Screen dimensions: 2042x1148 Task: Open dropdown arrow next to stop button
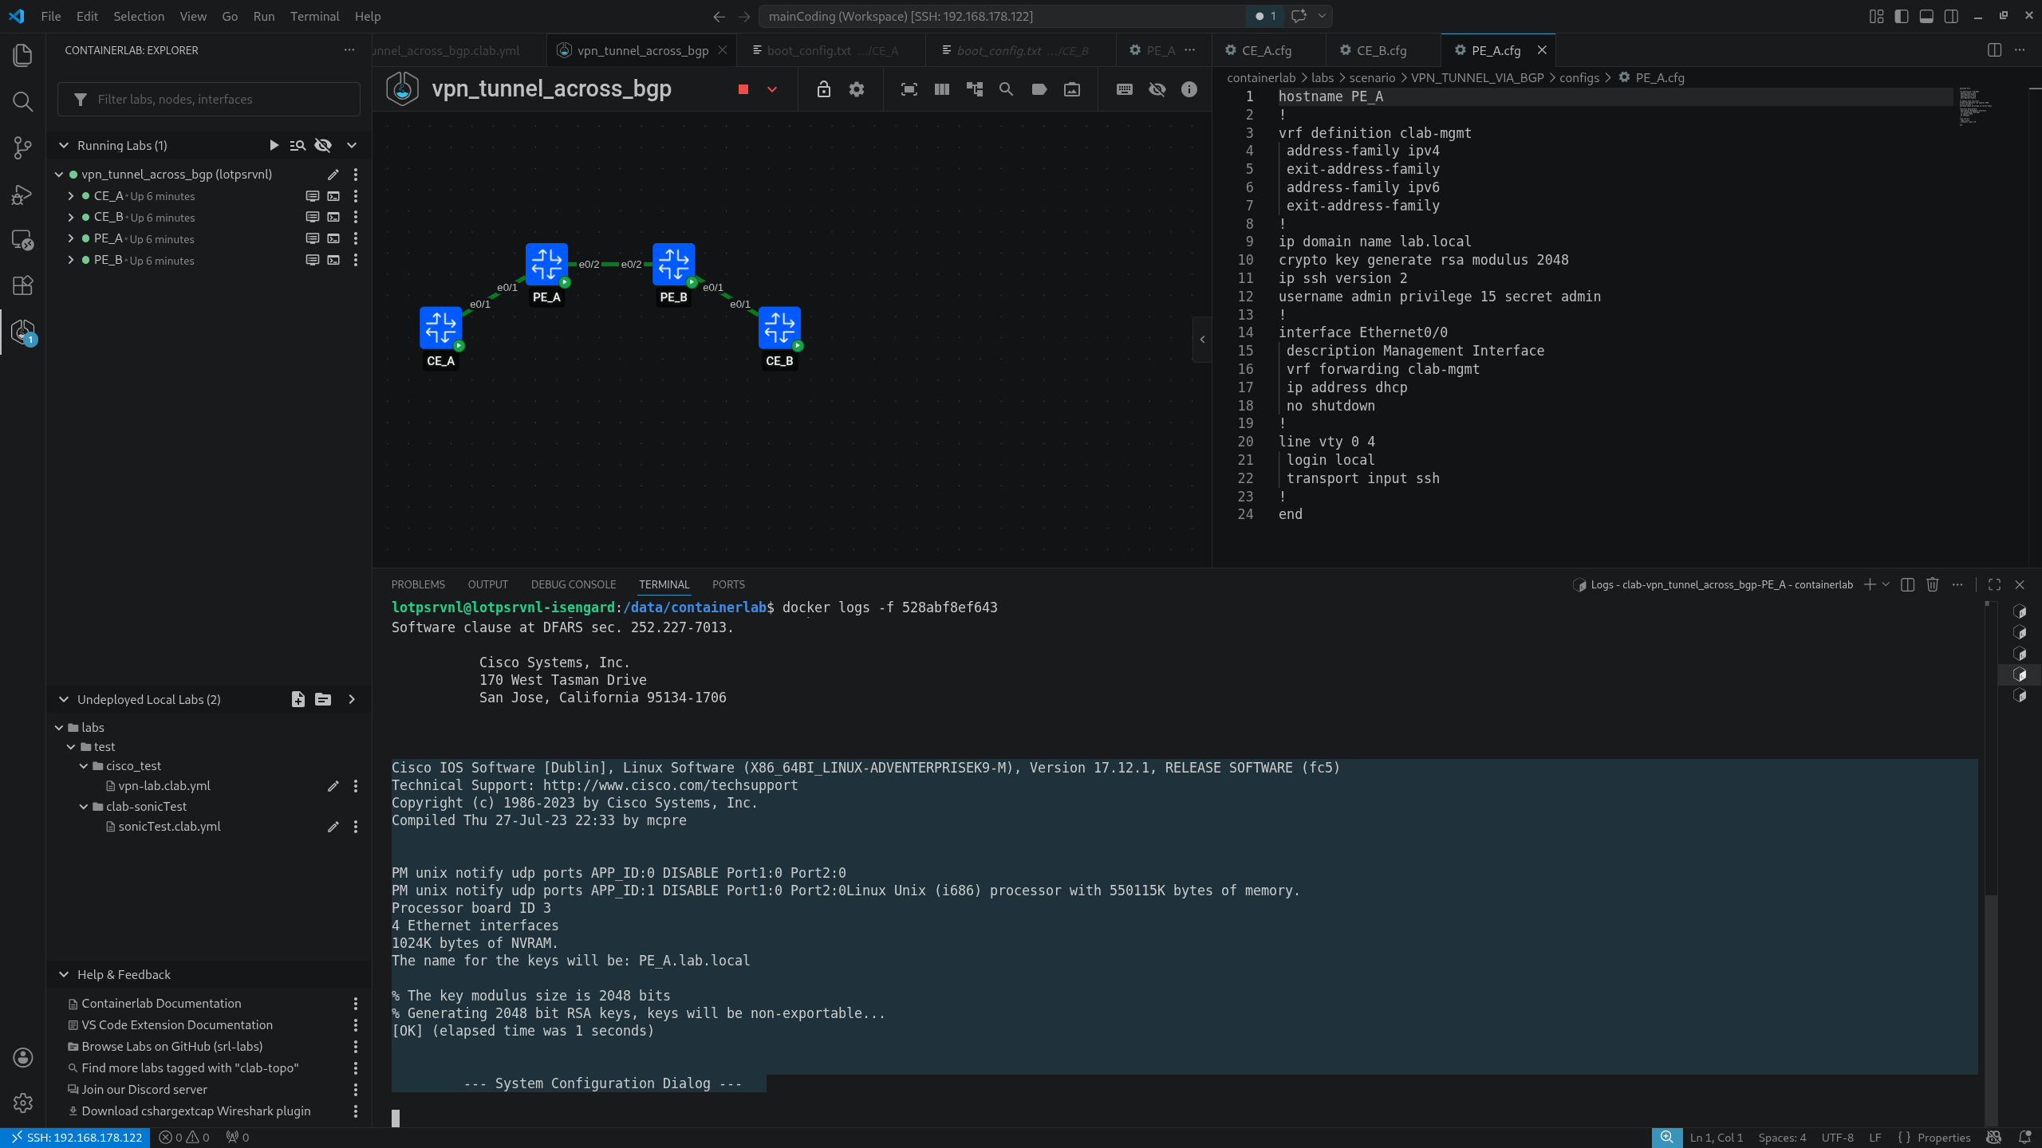click(771, 89)
